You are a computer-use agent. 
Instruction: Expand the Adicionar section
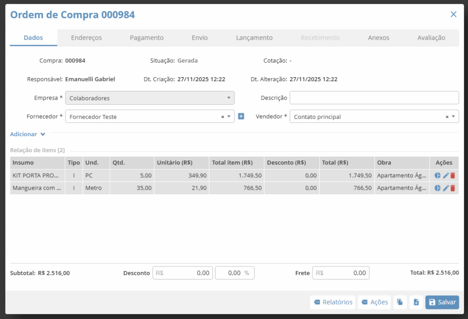[28, 134]
